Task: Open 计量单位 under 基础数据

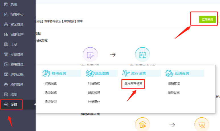Action: click(94, 102)
